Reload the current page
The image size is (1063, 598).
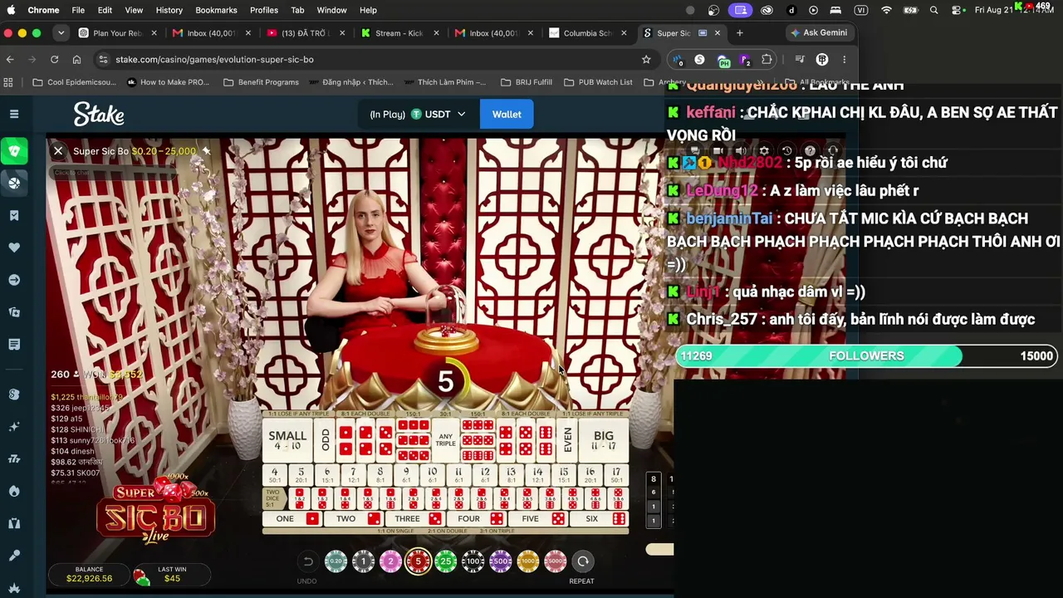pos(55,60)
